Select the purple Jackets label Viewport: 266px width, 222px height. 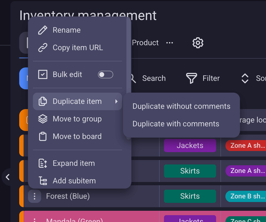[190, 146]
